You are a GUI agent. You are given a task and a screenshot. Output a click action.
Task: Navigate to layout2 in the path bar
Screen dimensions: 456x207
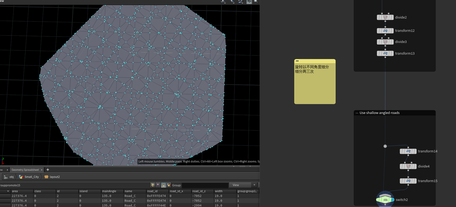pyautogui.click(x=55, y=177)
